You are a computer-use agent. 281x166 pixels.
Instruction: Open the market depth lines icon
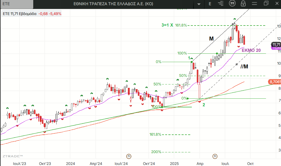[221, 4]
